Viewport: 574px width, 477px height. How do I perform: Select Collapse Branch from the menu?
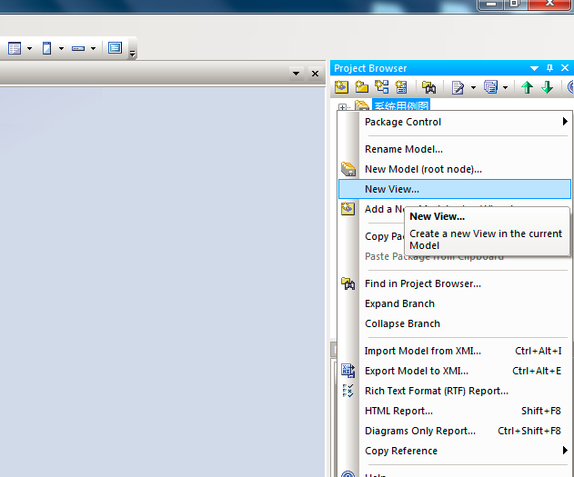coord(454,323)
